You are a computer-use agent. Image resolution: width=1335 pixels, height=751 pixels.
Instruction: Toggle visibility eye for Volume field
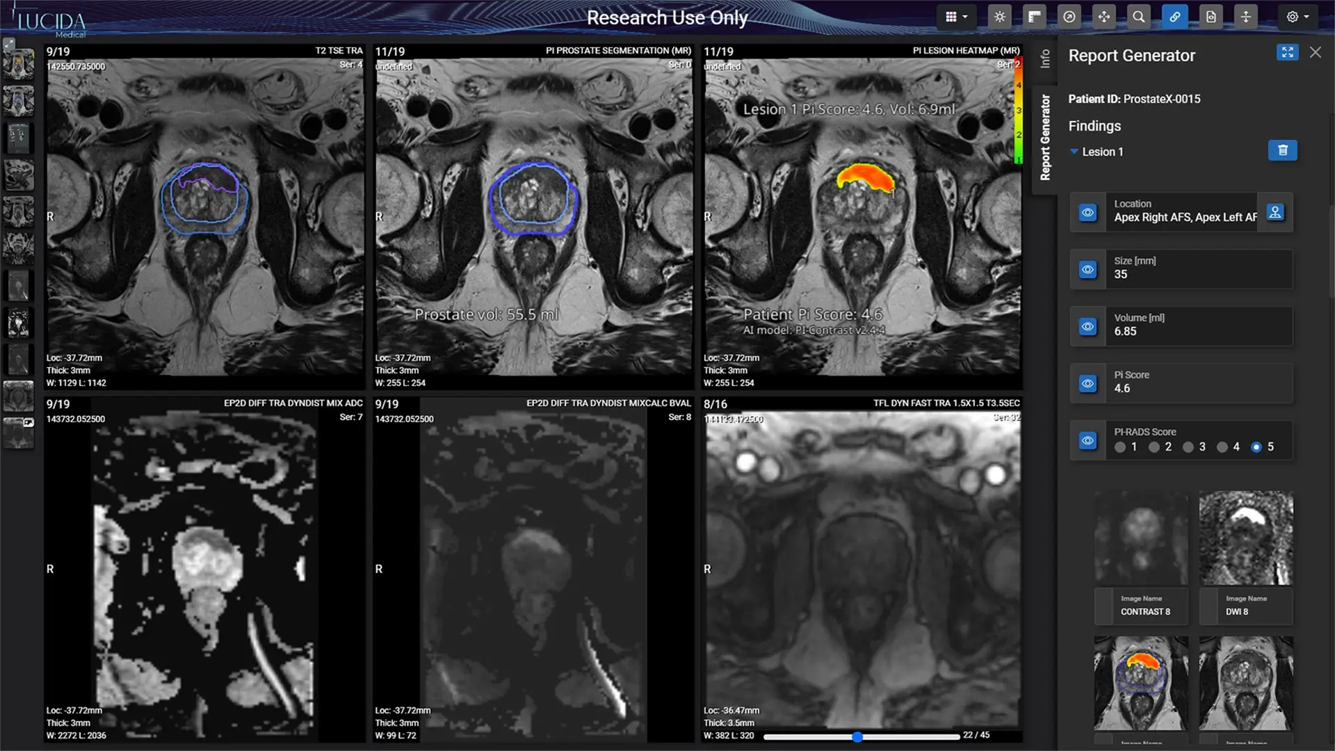[x=1087, y=327]
